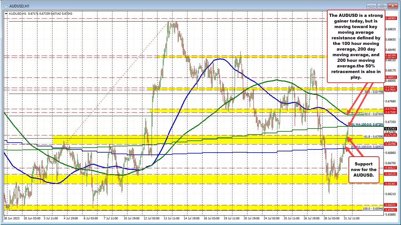Image resolution: width=401 pixels, height=225 pixels.
Task: Click the price axis value 0.67680
Action: pyautogui.click(x=391, y=101)
